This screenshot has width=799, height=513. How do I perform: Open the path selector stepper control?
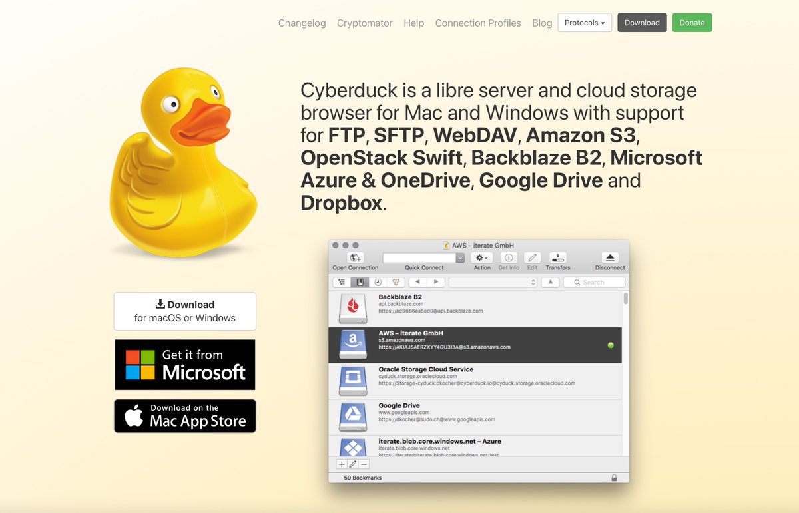[534, 281]
